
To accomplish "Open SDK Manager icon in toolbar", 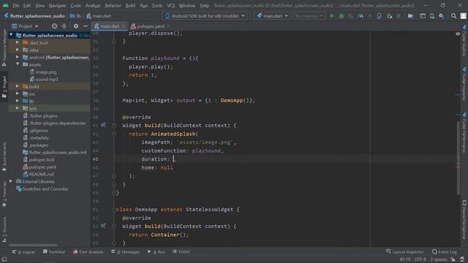I will [x=442, y=16].
